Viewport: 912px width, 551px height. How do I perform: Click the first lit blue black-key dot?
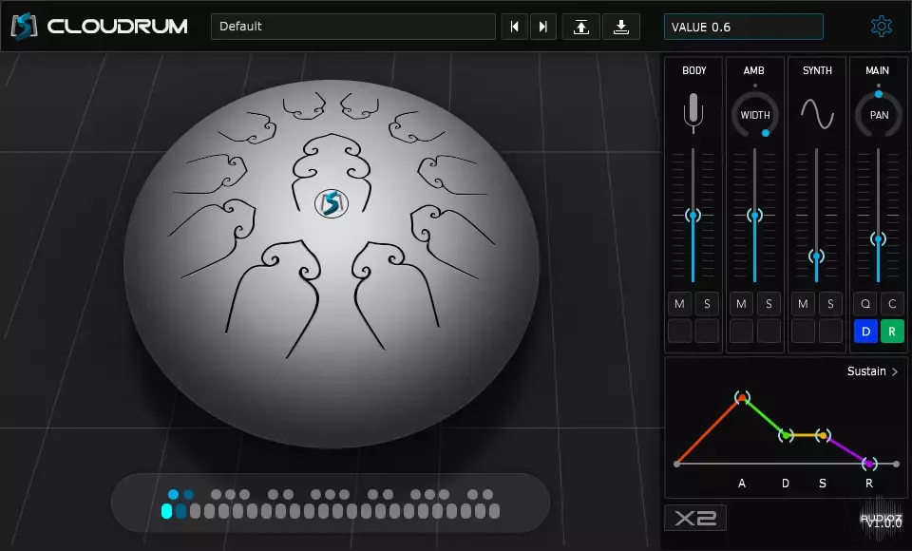coord(173,495)
